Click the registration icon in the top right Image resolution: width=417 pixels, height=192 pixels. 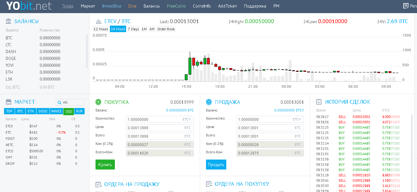point(406,6)
